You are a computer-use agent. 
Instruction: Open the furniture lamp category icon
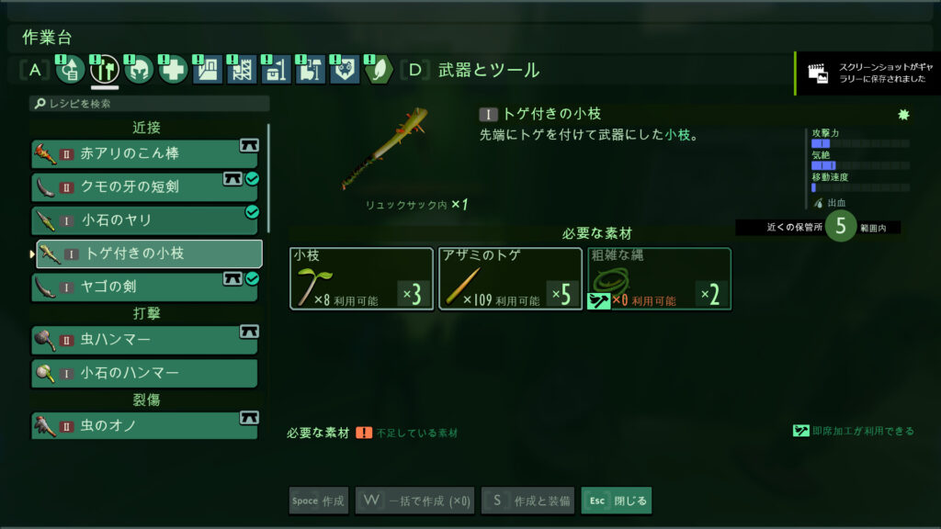310,70
